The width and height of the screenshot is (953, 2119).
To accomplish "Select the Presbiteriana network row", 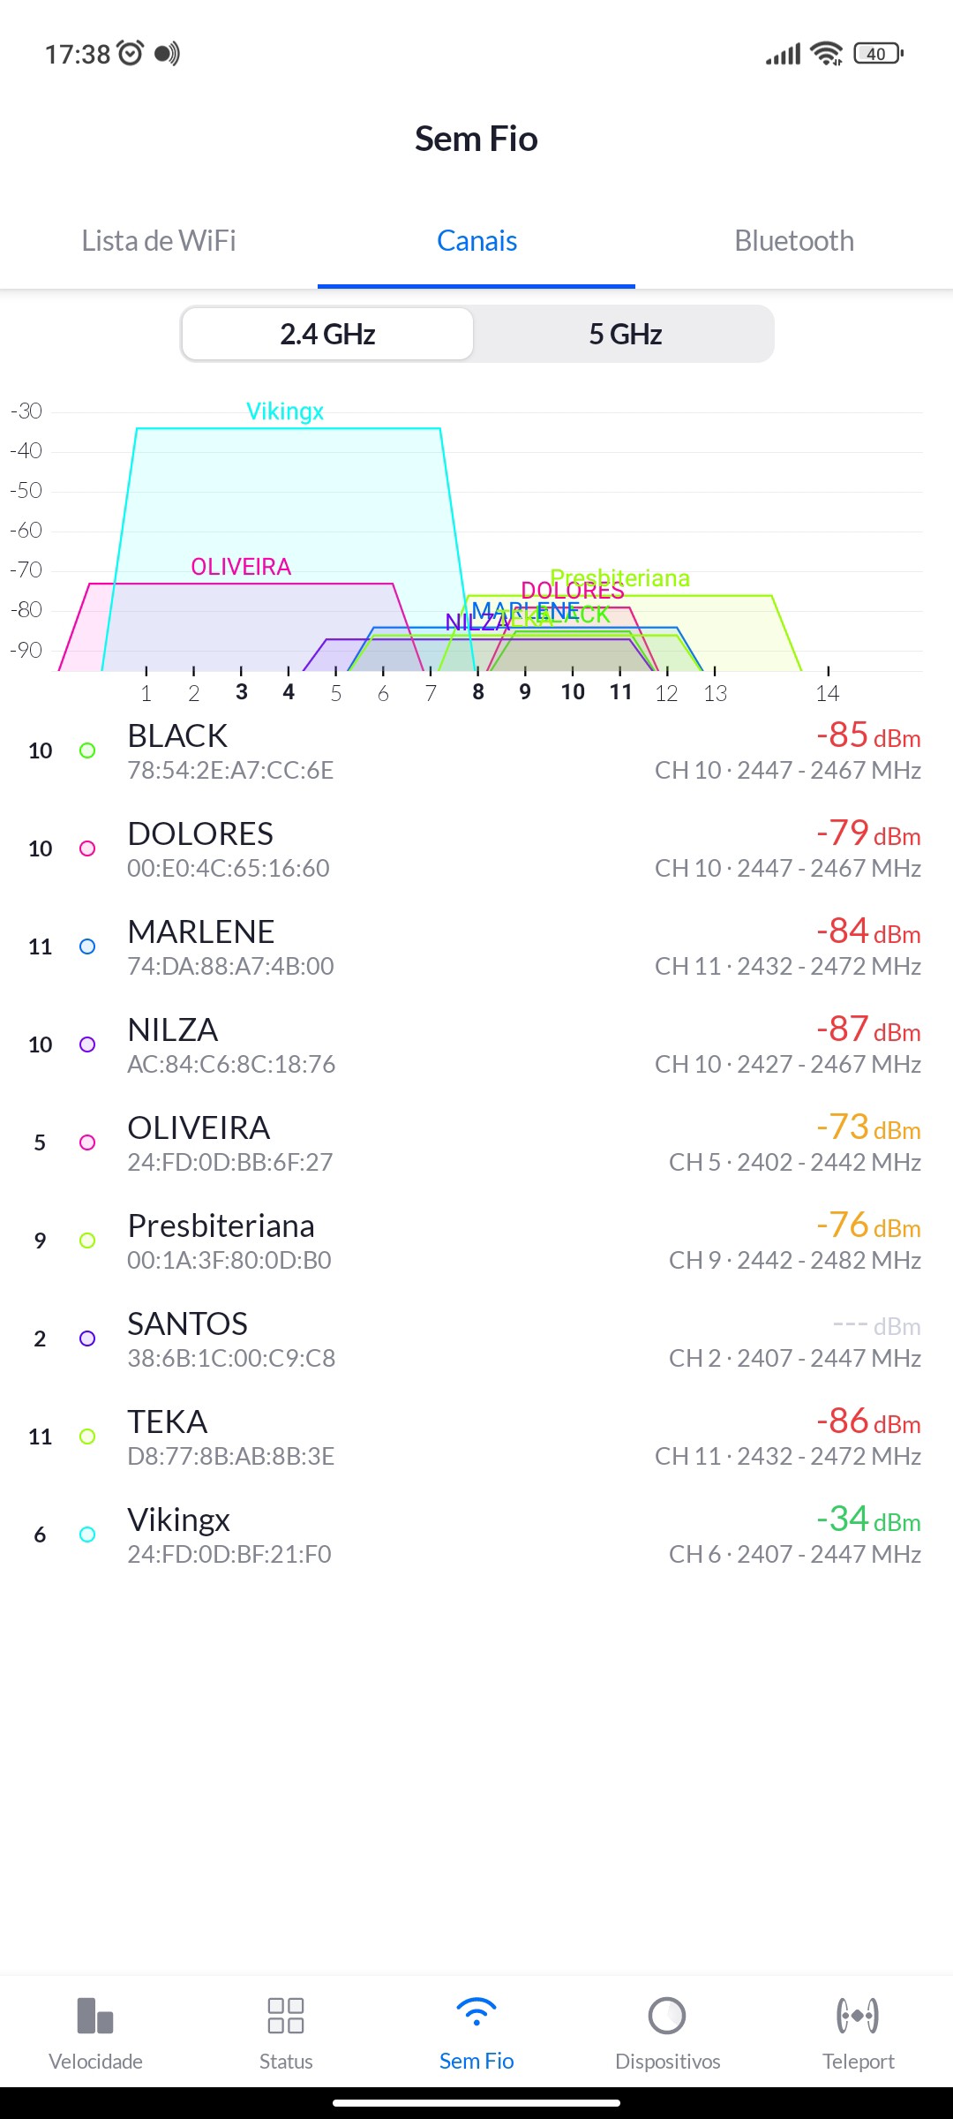I will pos(476,1240).
